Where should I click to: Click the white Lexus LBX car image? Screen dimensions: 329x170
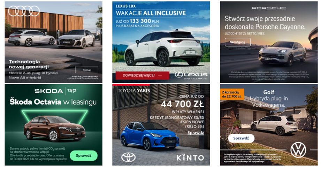pyautogui.click(x=163, y=48)
